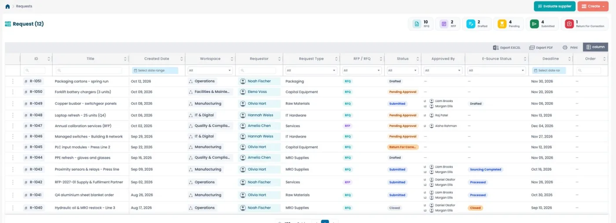The height and width of the screenshot is (223, 616).
Task: Focus the Order search field
Action: 589,70
